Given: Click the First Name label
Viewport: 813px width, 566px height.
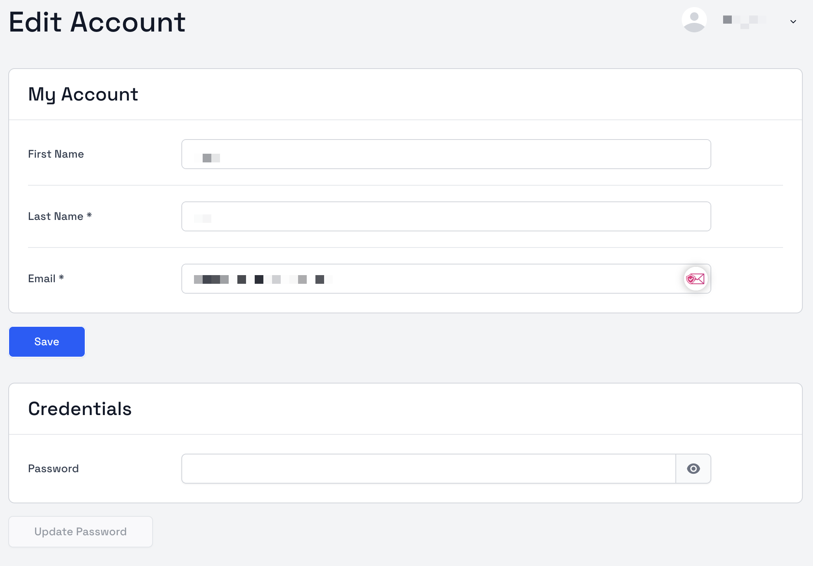Looking at the screenshot, I should pos(56,154).
